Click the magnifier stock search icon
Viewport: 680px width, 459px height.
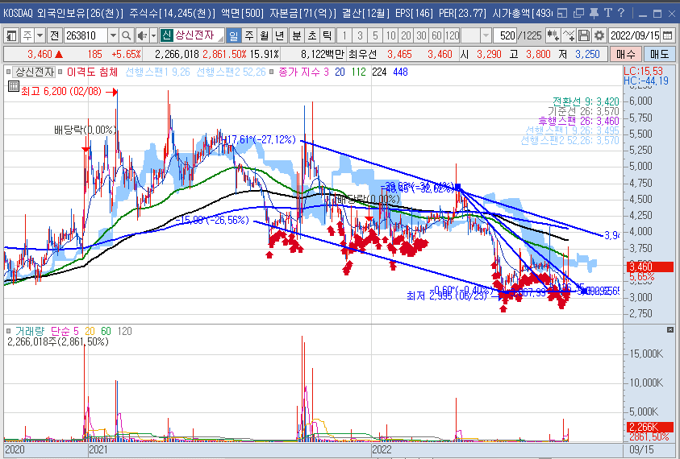tap(126, 35)
